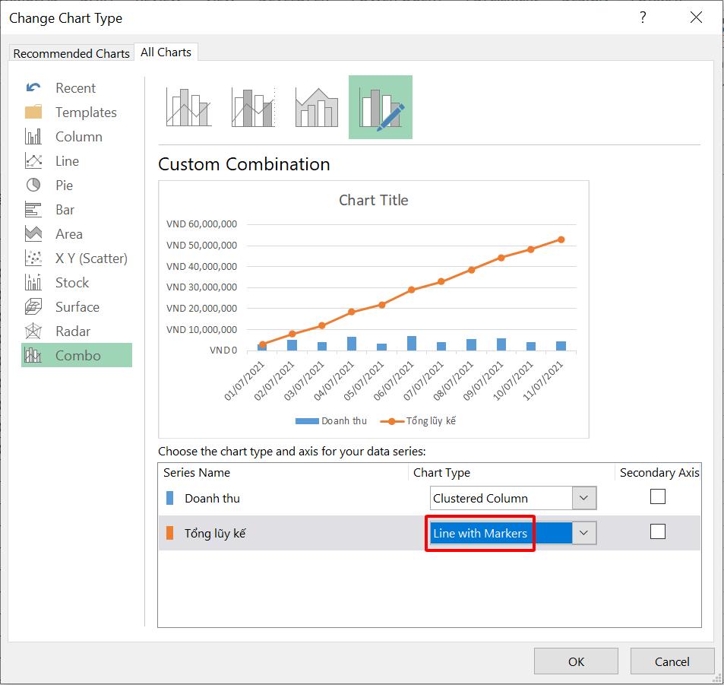Image resolution: width=724 pixels, height=685 pixels.
Task: Open the Radar chart category
Action: [72, 331]
